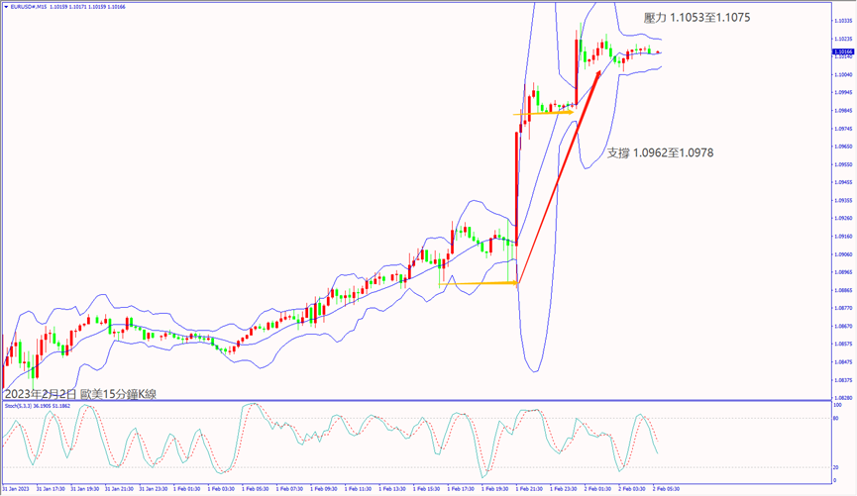The width and height of the screenshot is (857, 496).
Task: Click the upper orange arrow line tip
Action: click(572, 112)
